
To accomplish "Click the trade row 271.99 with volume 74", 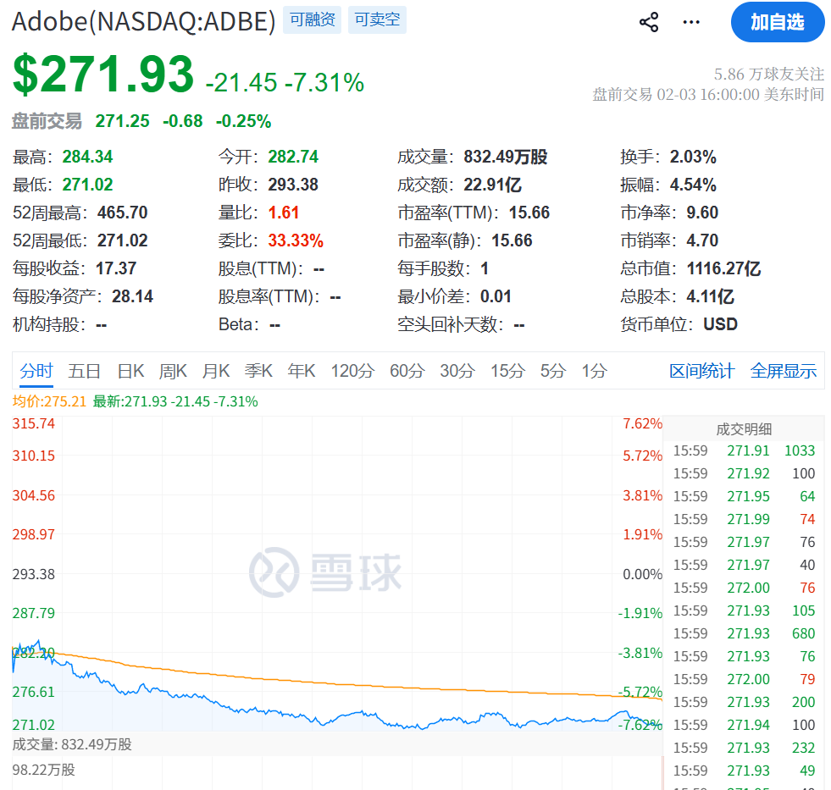I will coord(744,519).
